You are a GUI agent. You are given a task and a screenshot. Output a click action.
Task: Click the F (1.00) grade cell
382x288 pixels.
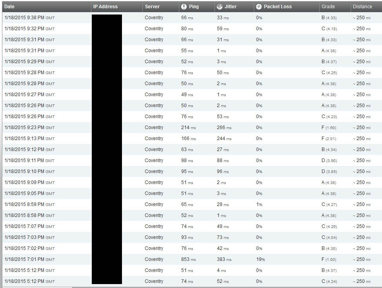(x=329, y=259)
